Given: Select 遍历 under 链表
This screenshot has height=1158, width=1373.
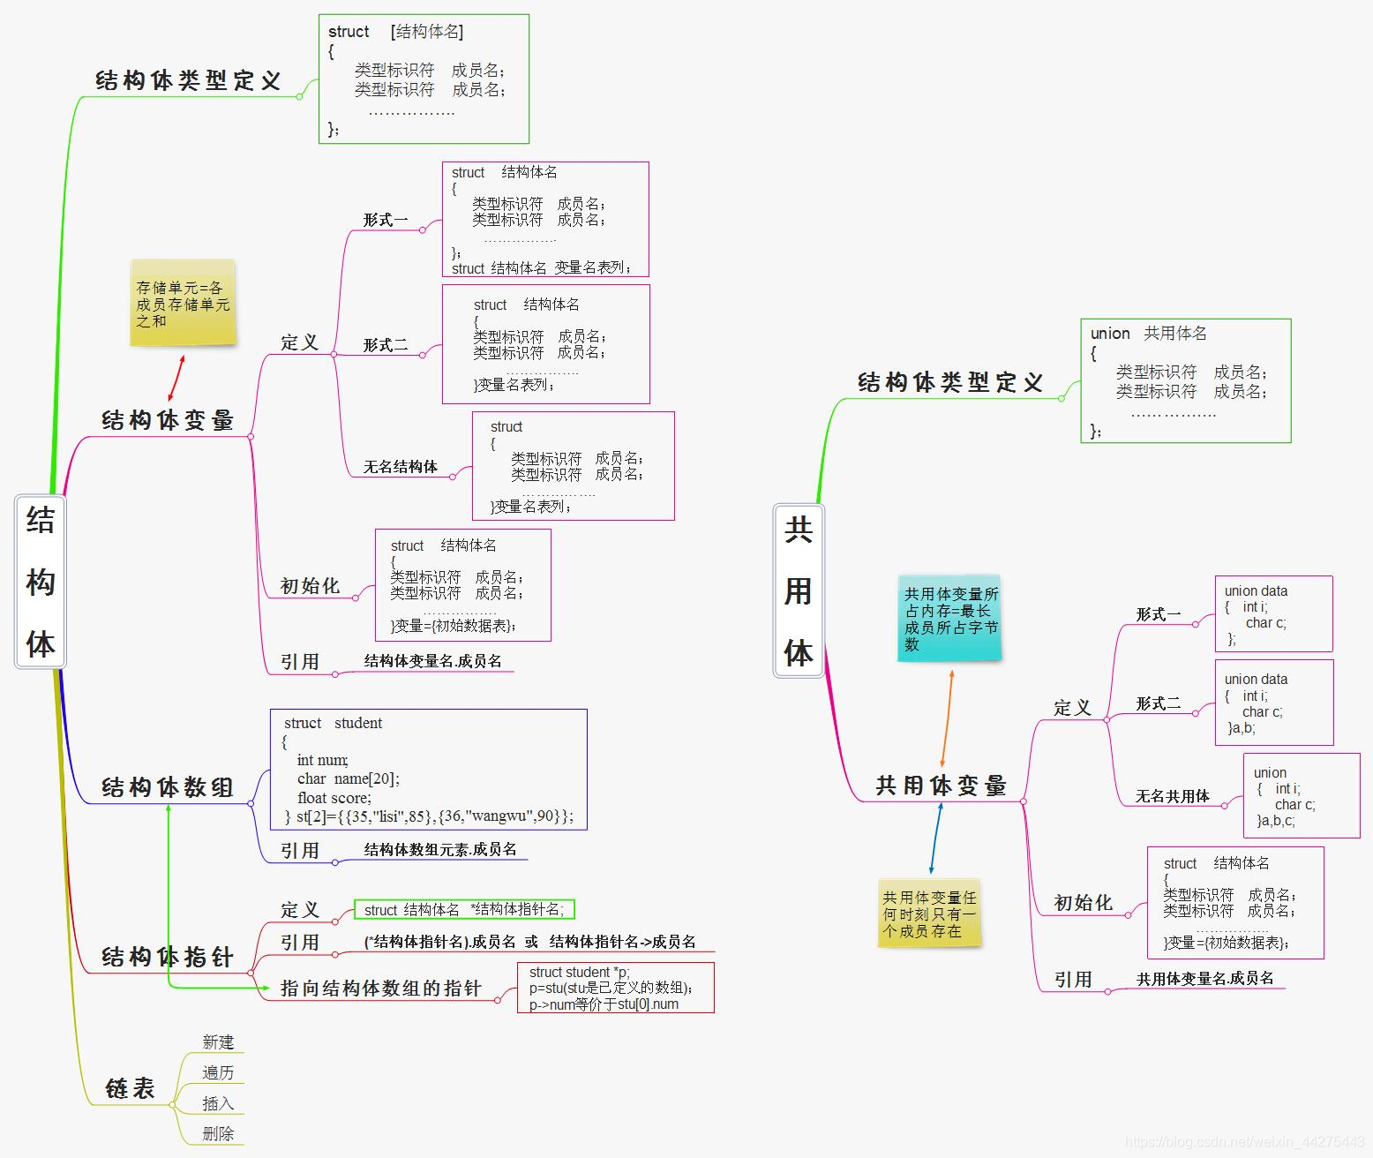Looking at the screenshot, I should click(218, 1073).
